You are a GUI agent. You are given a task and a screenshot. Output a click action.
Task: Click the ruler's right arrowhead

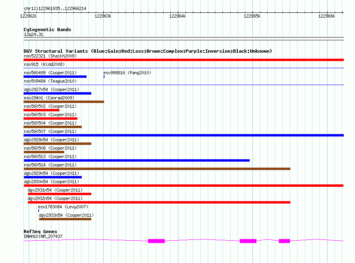[343, 12]
